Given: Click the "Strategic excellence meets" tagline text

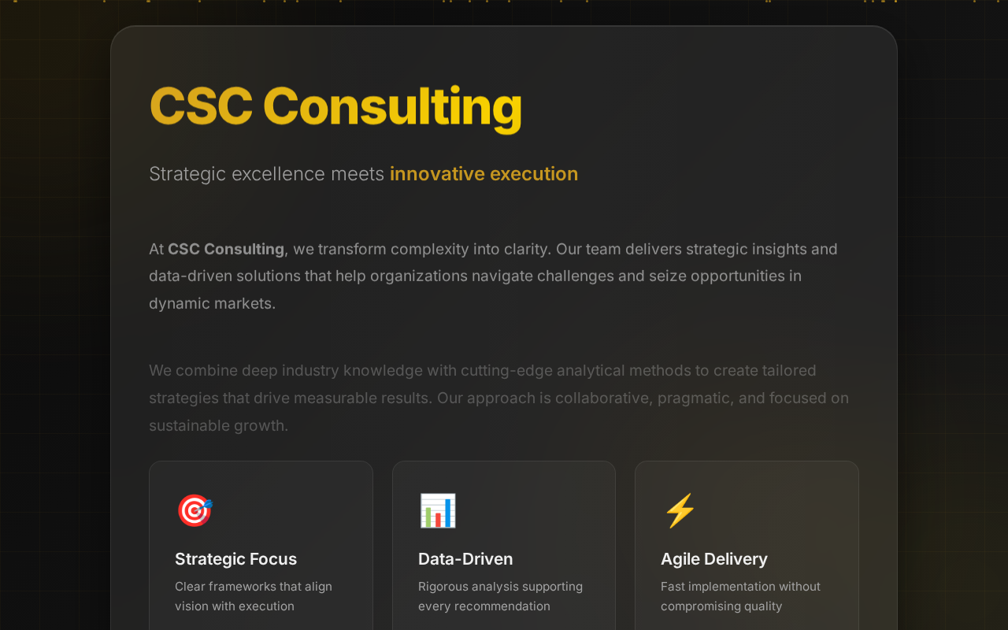Looking at the screenshot, I should [x=266, y=174].
